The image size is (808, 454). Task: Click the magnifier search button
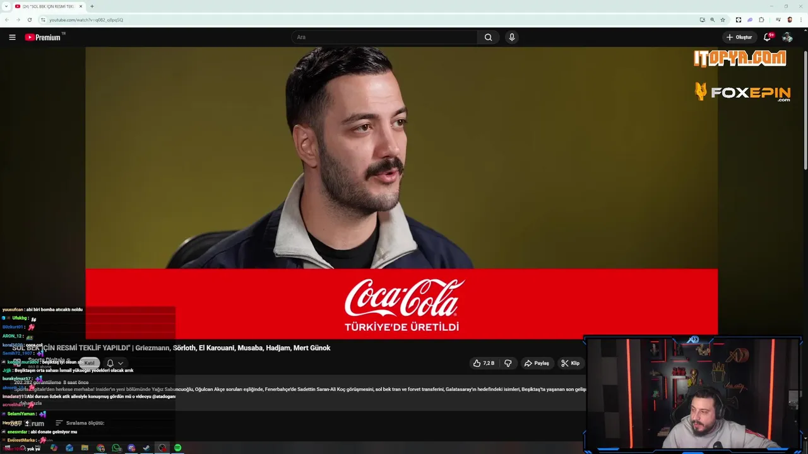tap(488, 37)
